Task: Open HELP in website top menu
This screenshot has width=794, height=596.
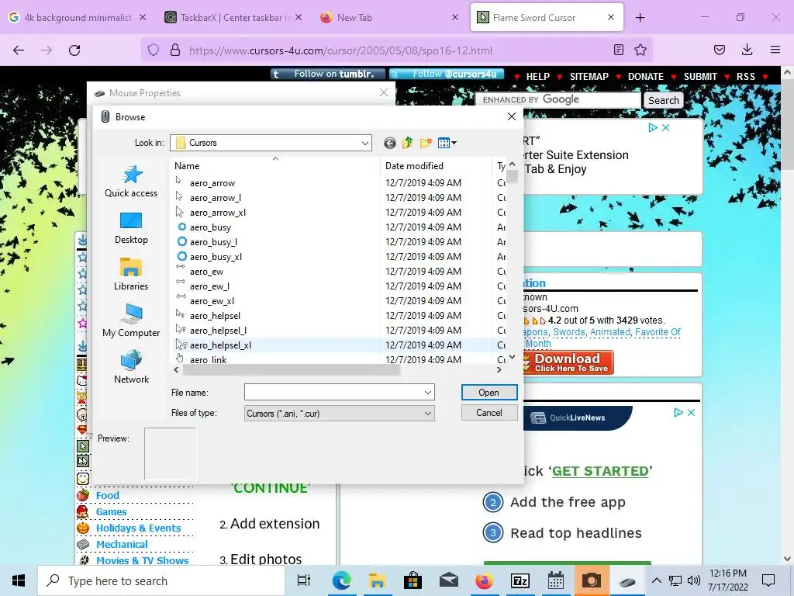Action: 538,77
